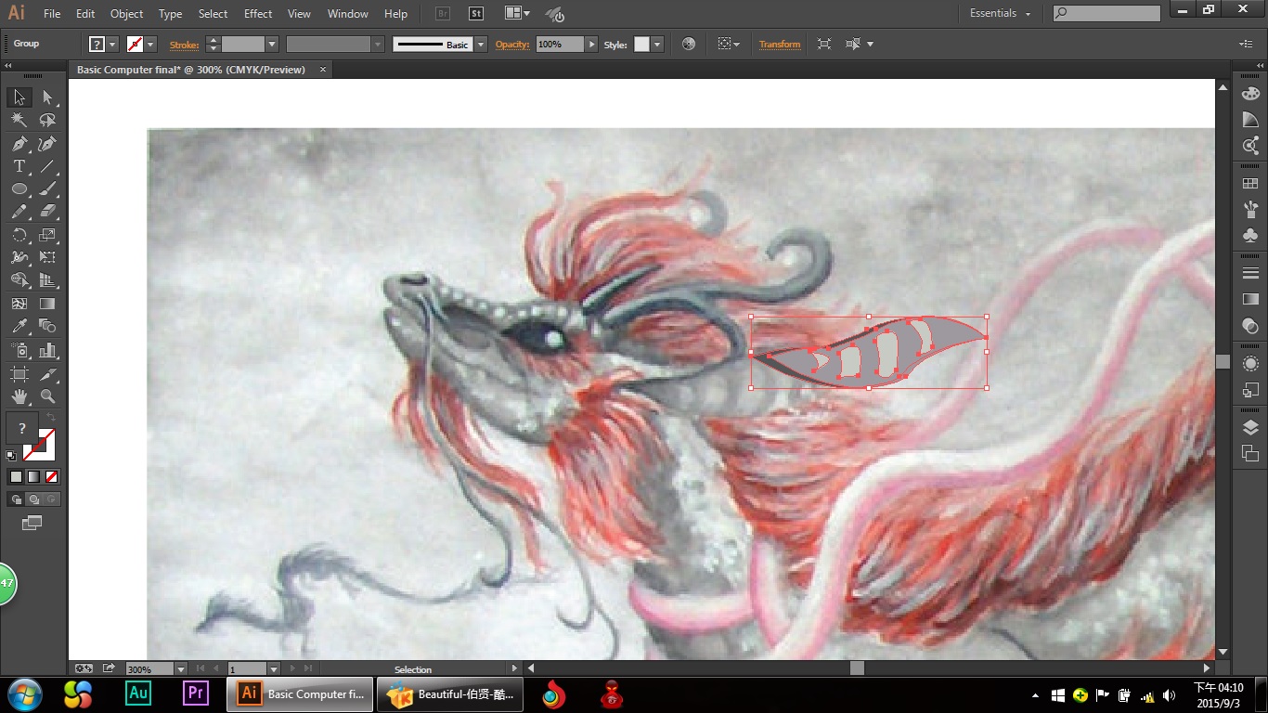The image size is (1268, 713).
Task: Open the Window menu
Action: pos(348,14)
